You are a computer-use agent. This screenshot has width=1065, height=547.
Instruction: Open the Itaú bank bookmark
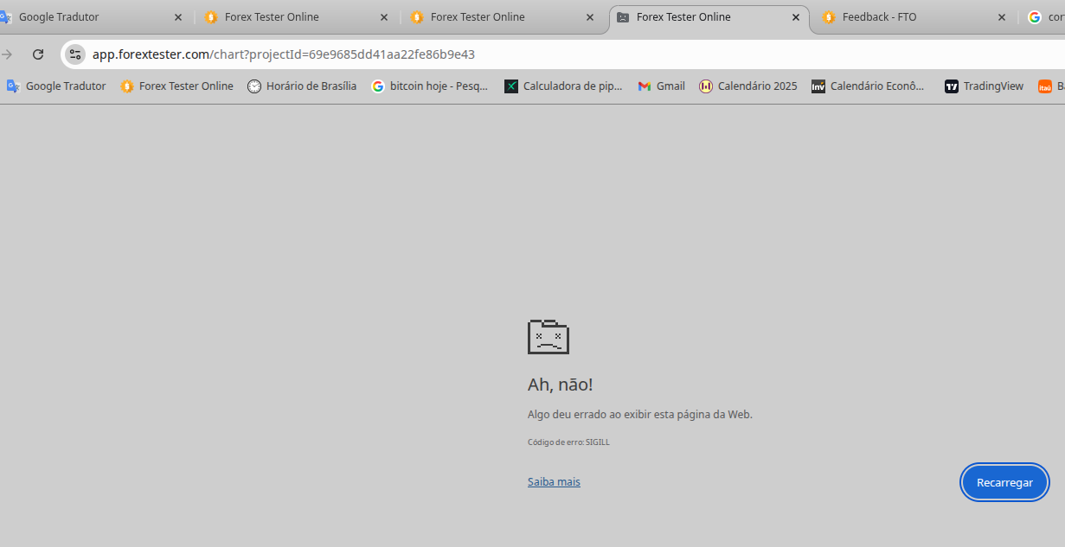tap(1050, 86)
